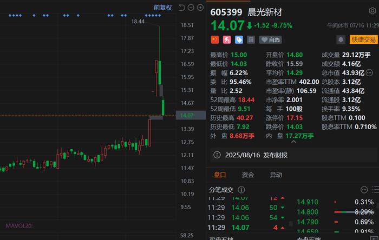
Task: Click info icon in 发布财报 notice
Action: [x=217, y=155]
